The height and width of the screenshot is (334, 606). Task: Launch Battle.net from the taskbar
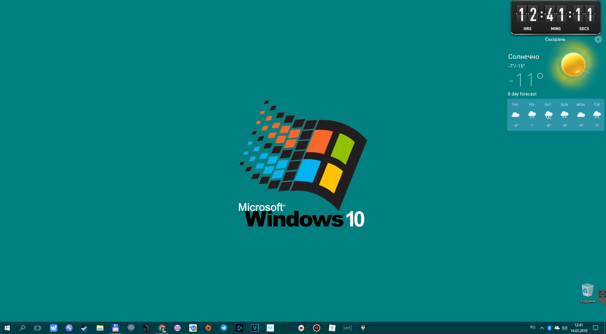(239, 328)
